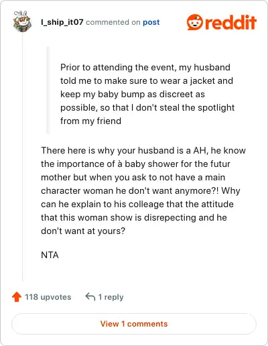Open the blue "post" link
268x346 pixels.
[x=151, y=22]
